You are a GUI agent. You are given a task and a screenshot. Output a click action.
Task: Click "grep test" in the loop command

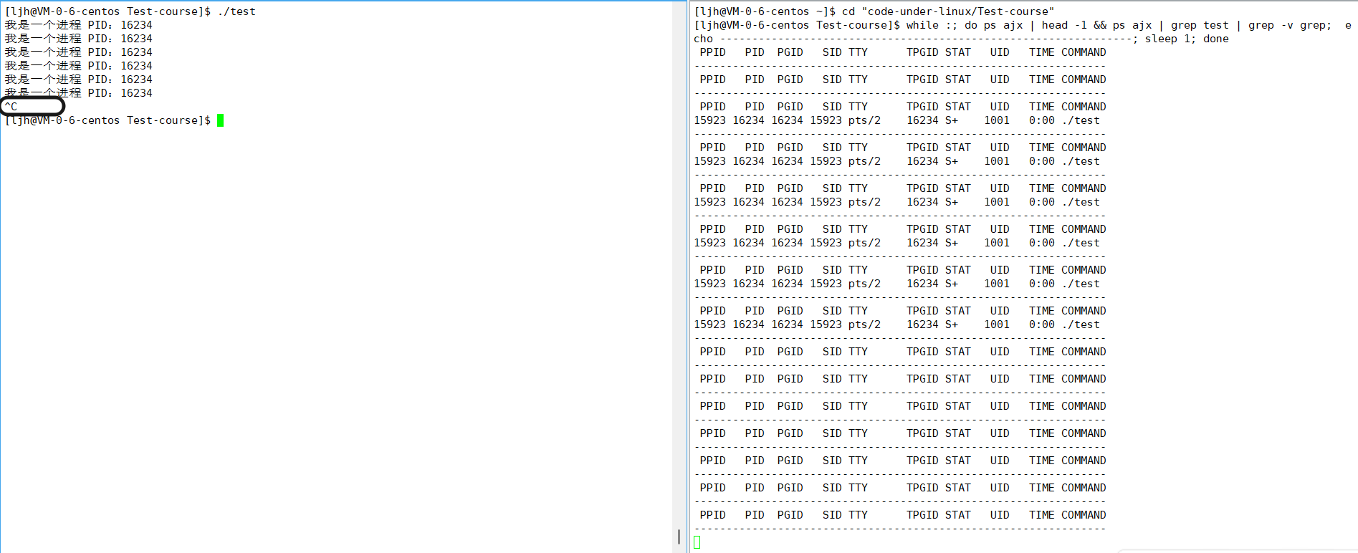[x=1200, y=25]
